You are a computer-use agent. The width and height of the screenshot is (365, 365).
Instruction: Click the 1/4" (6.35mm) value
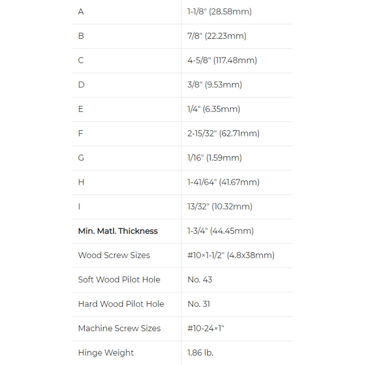214,109
